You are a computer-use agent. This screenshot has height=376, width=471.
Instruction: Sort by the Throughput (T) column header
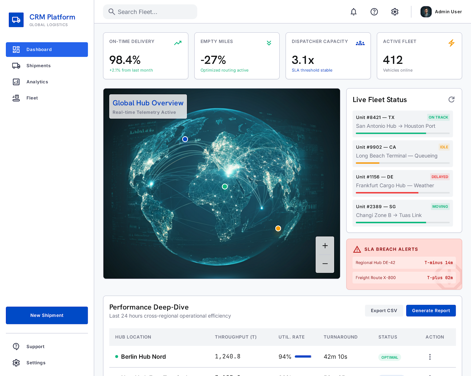pyautogui.click(x=235, y=337)
